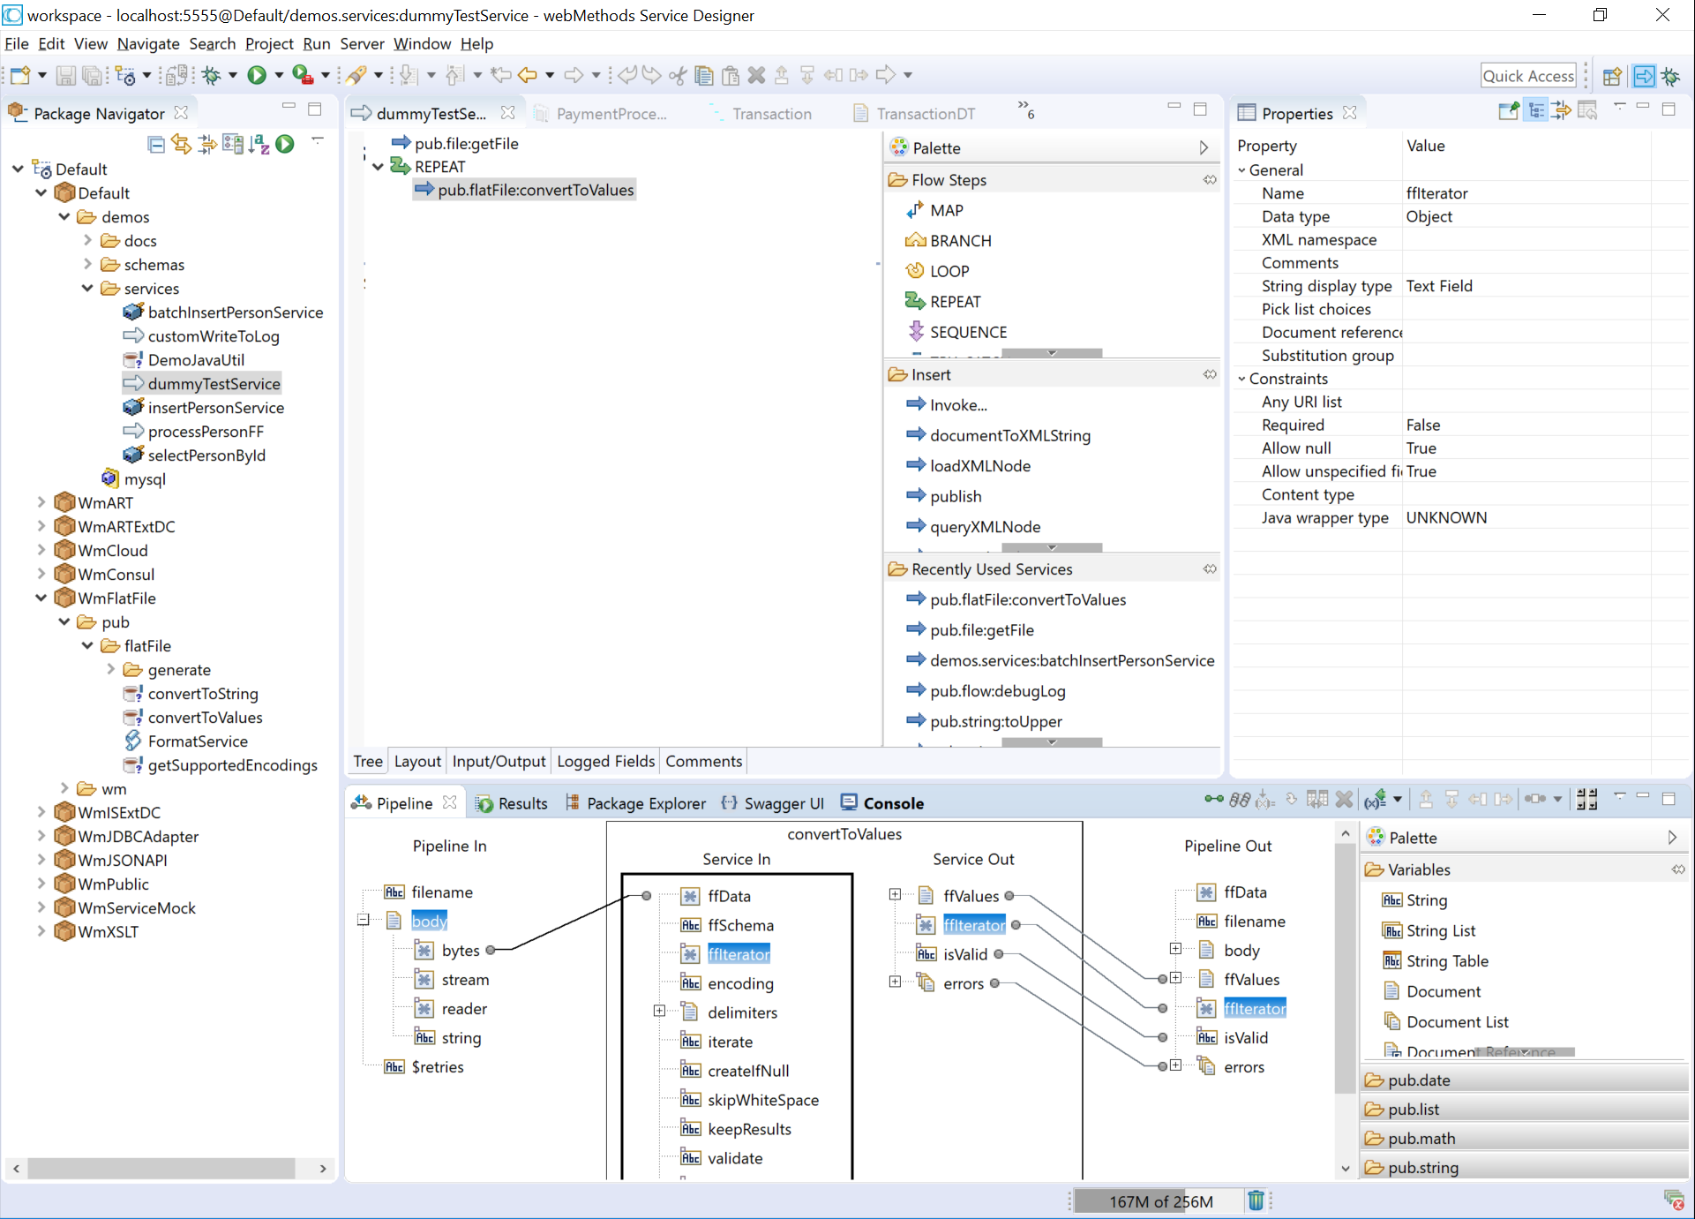Click Collapse All icon in Package Navigator
Viewport: 1695px width, 1219px height.
[156, 144]
